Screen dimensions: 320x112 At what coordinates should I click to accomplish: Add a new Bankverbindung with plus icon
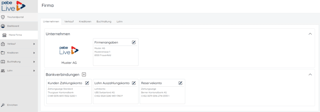pyautogui.click(x=84, y=74)
